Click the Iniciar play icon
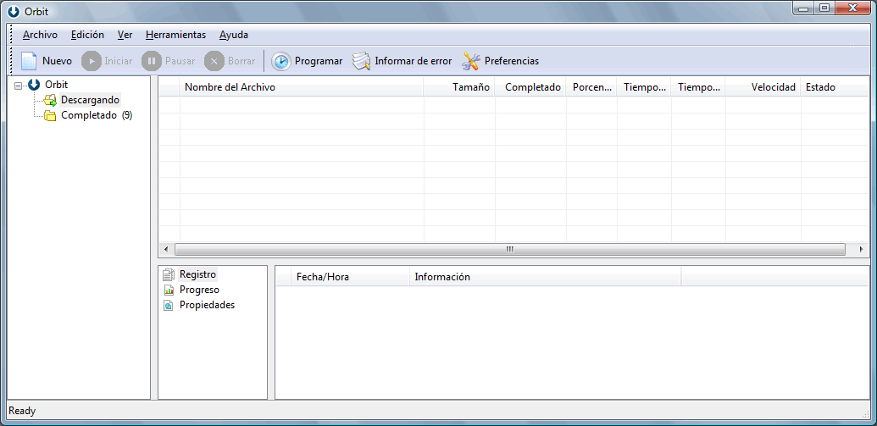The height and width of the screenshot is (426, 877). 92,61
